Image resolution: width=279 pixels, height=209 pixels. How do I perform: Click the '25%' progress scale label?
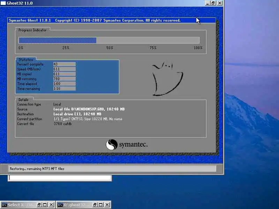coord(66,48)
